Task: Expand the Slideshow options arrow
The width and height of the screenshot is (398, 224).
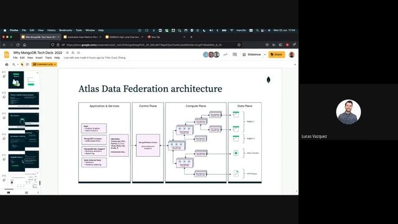Action: click(265, 55)
